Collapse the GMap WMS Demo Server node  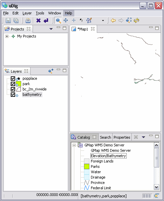coord(74,145)
